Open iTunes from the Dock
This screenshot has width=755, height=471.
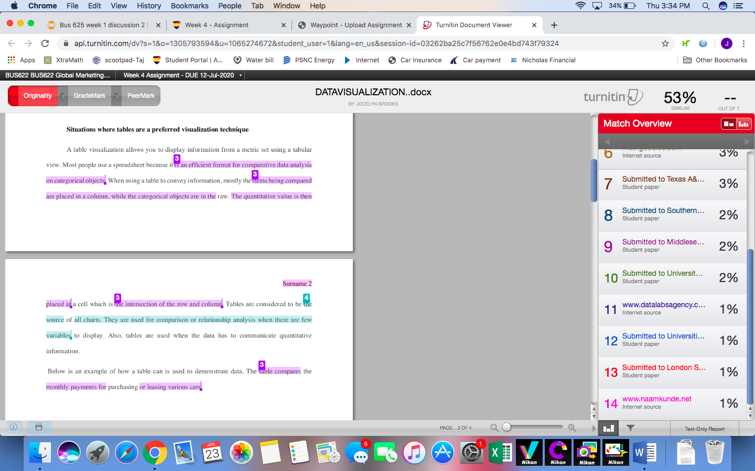(x=414, y=453)
